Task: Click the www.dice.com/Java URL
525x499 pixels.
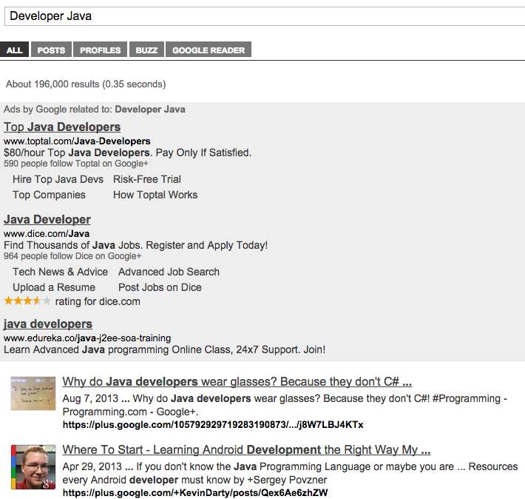Action: tap(47, 234)
